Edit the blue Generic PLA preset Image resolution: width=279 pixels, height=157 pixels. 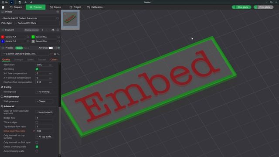click(x=28, y=41)
